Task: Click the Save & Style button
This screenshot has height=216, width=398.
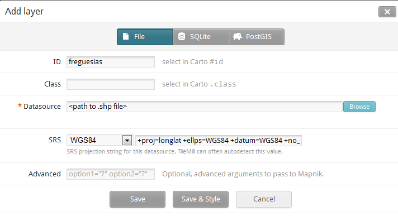Action: pyautogui.click(x=201, y=199)
